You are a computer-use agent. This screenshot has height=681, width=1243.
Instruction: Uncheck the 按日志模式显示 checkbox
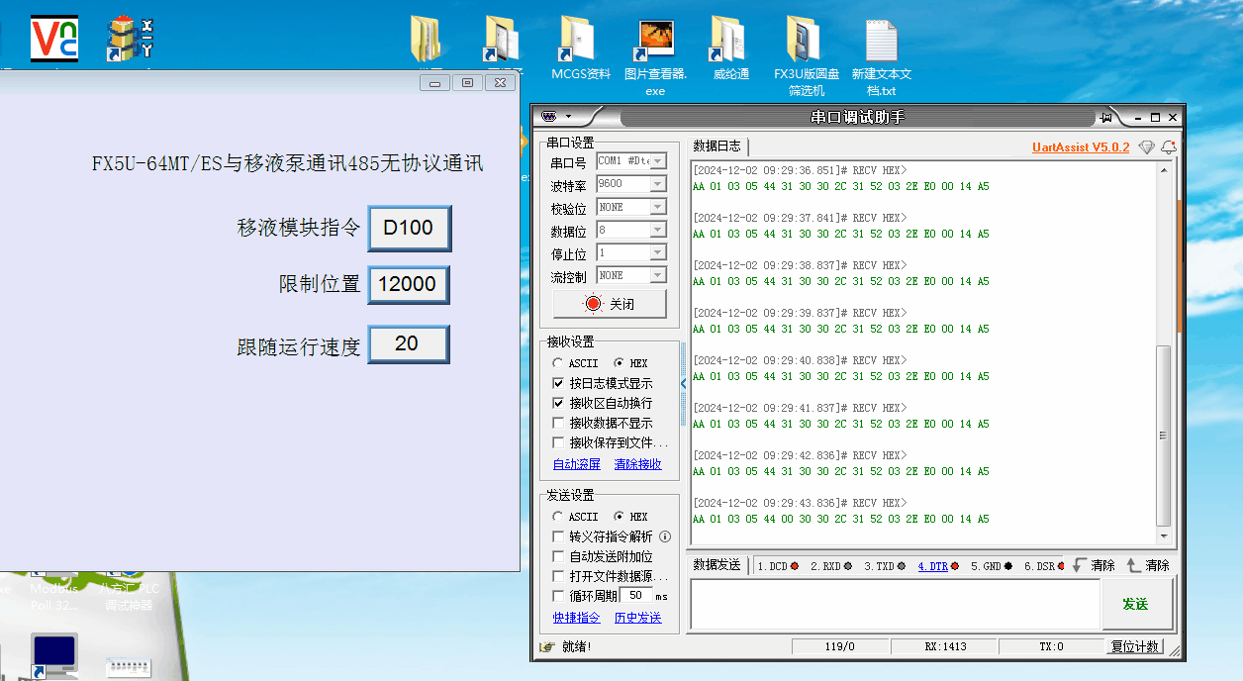[x=559, y=383]
